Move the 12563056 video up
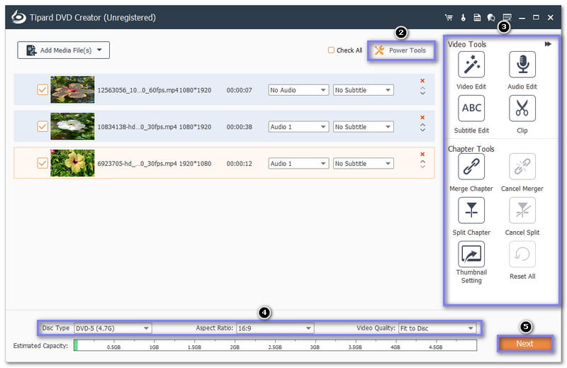This screenshot has height=368, width=567. click(422, 88)
